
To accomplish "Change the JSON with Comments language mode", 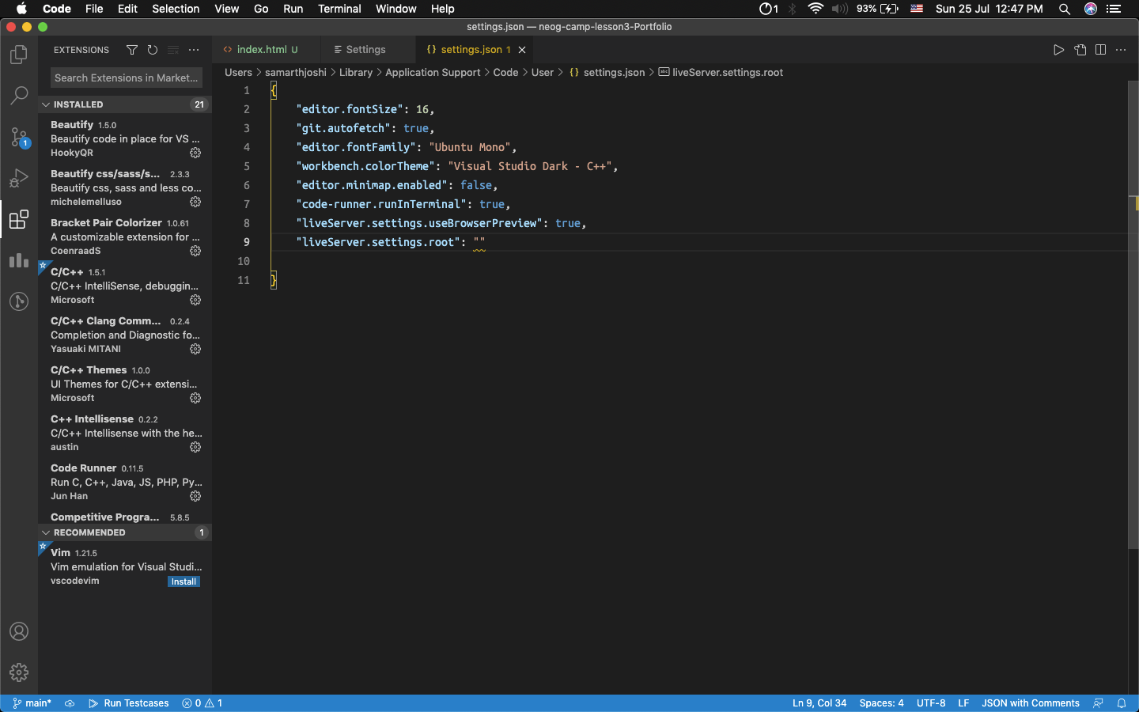I will (x=1030, y=703).
